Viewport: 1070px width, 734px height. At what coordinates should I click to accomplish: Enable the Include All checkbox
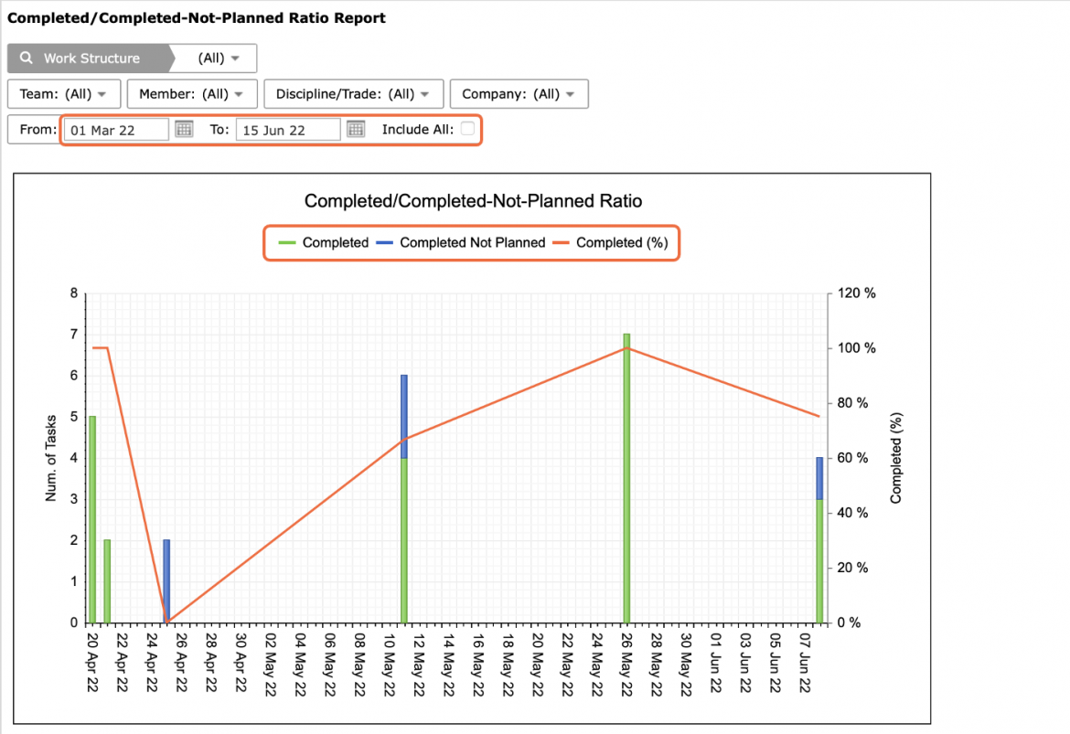coord(467,129)
